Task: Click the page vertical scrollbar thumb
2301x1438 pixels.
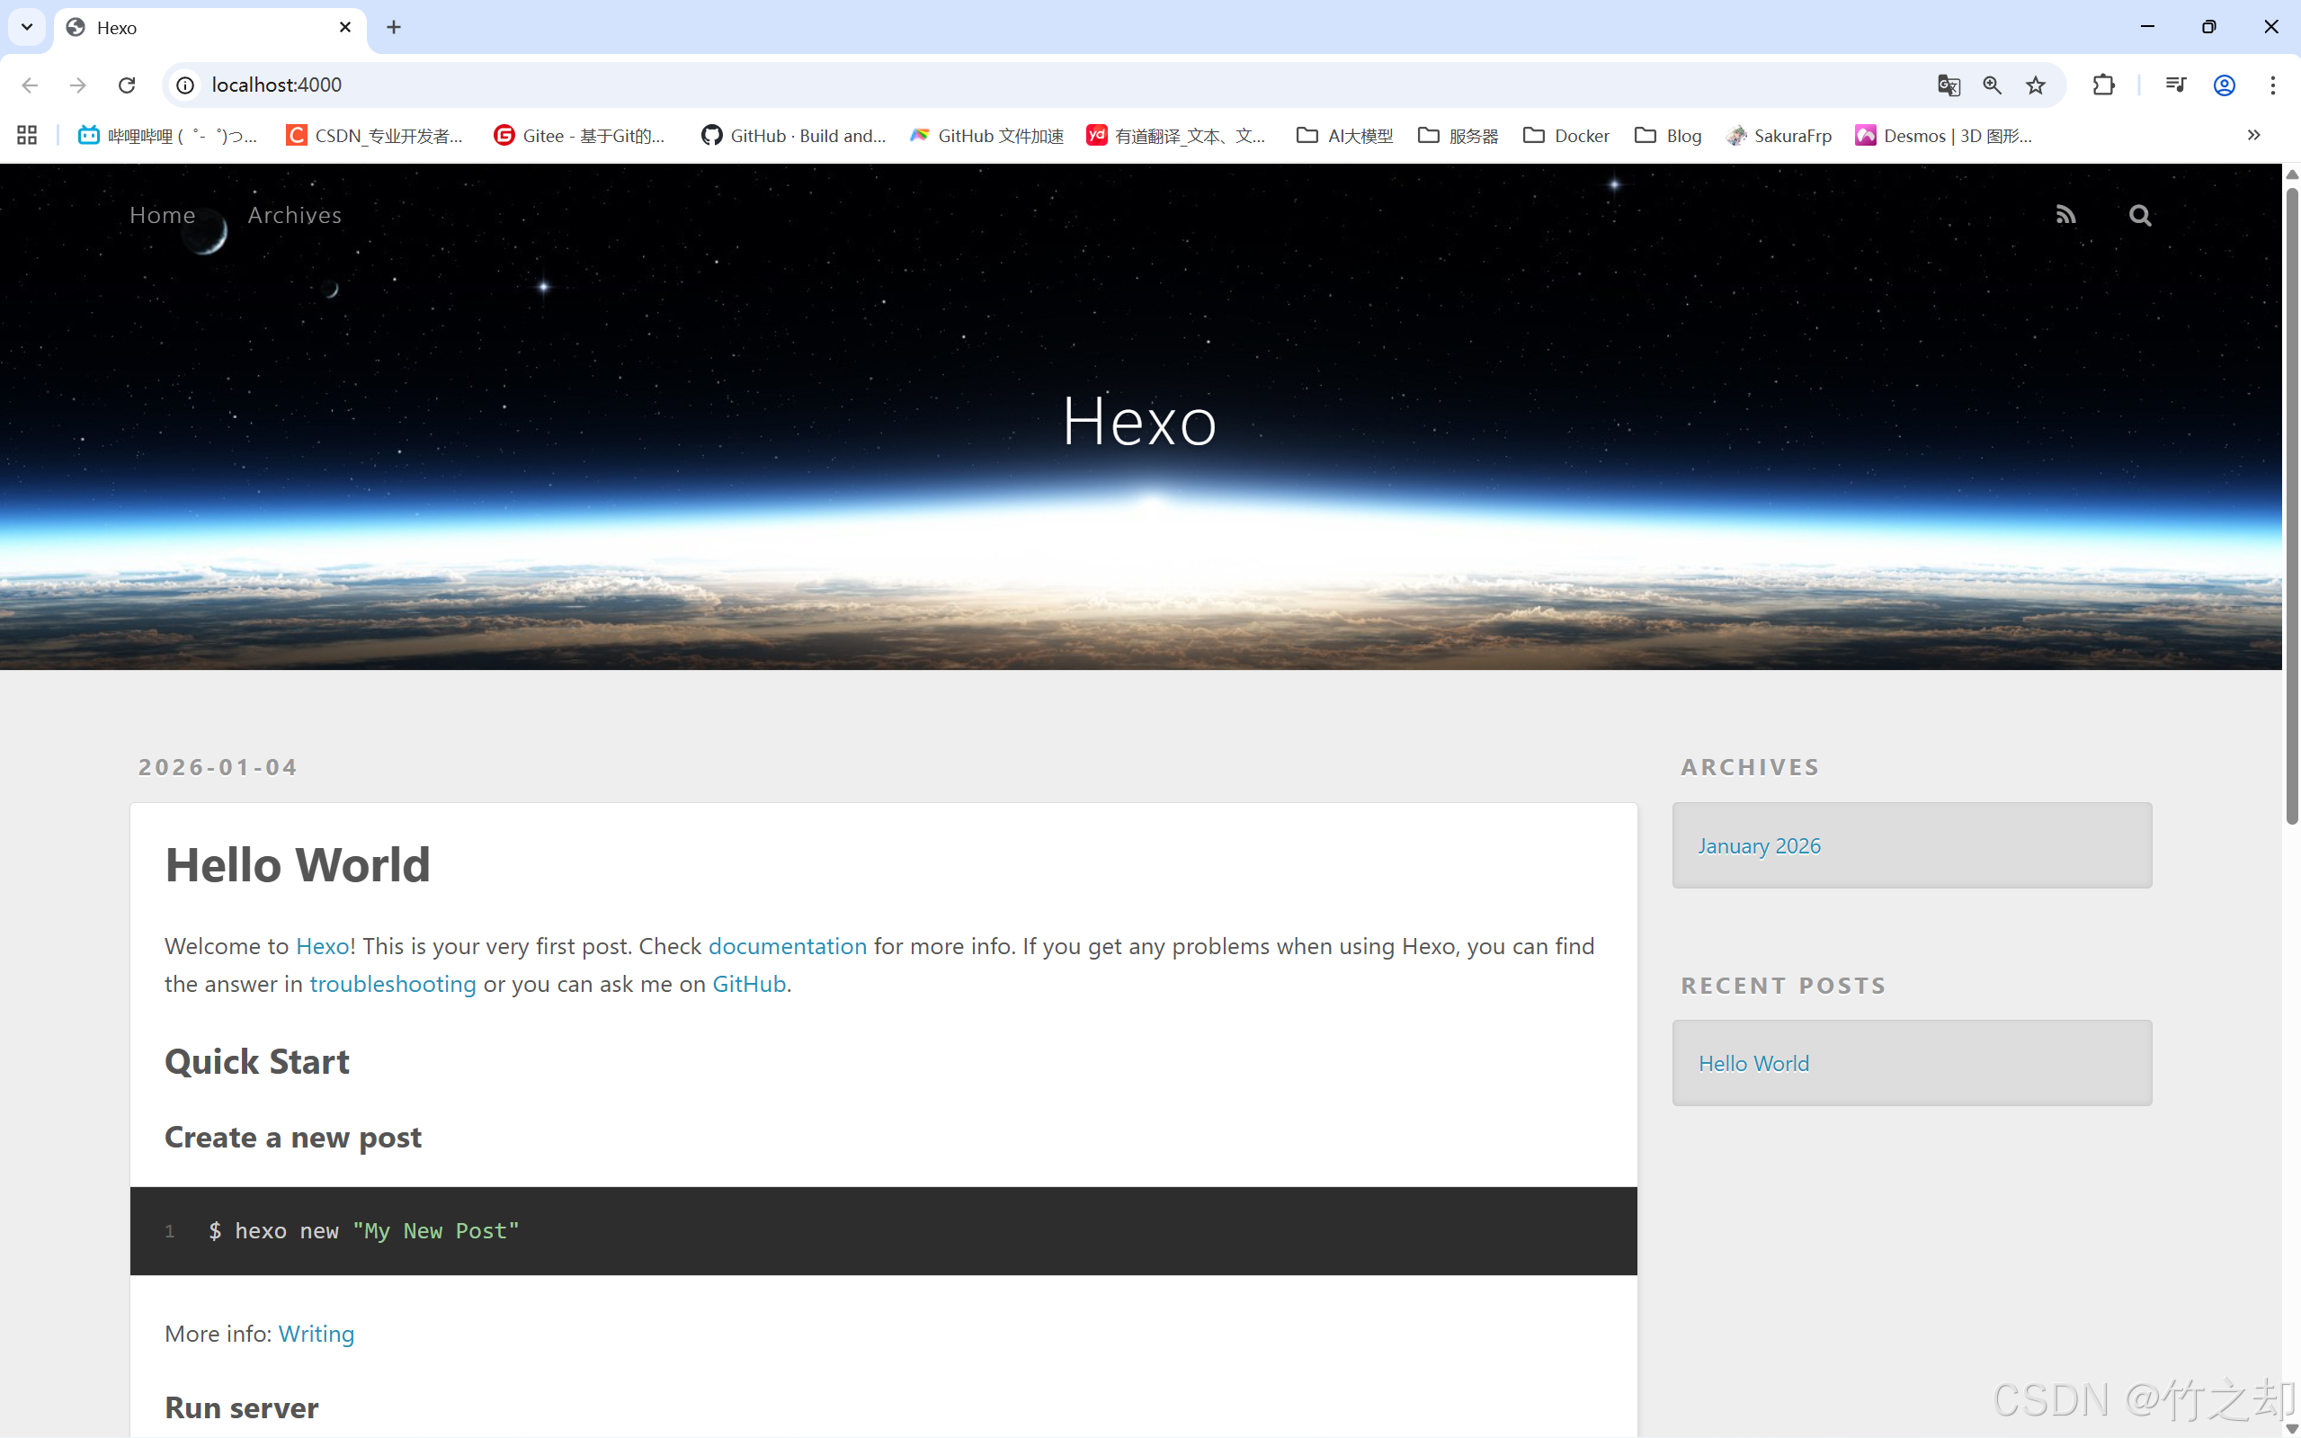Action: pos(2291,504)
